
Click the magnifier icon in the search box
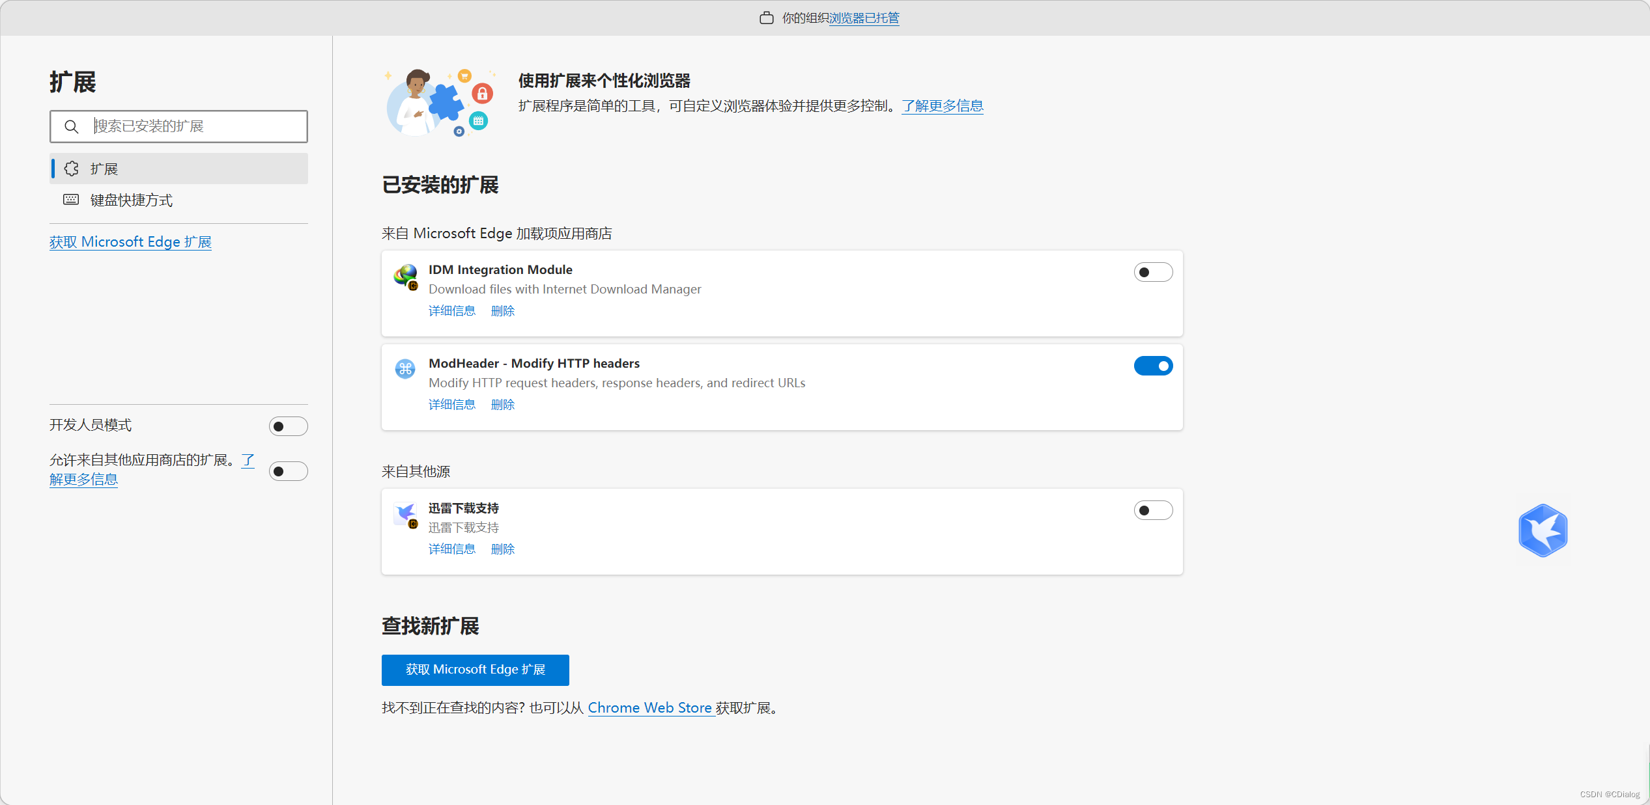coord(72,126)
